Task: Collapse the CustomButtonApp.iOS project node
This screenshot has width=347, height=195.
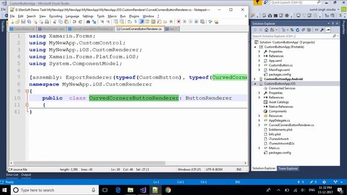Action: 255,83
